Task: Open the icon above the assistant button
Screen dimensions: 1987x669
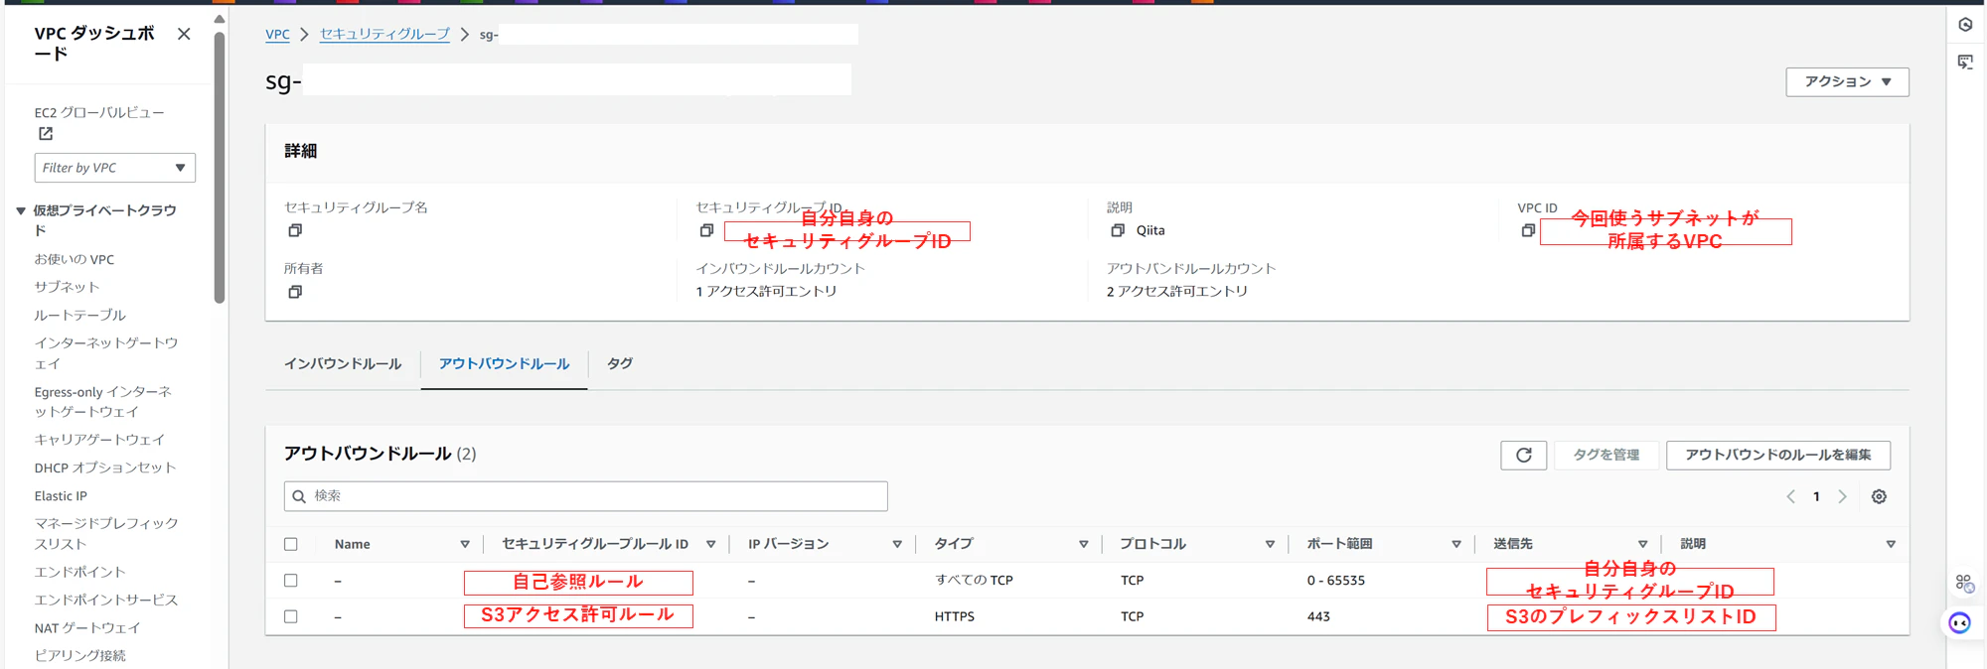Action: (1964, 583)
